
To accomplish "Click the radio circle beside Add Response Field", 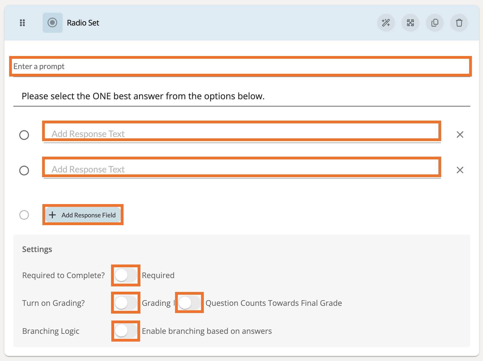I will coord(24,215).
